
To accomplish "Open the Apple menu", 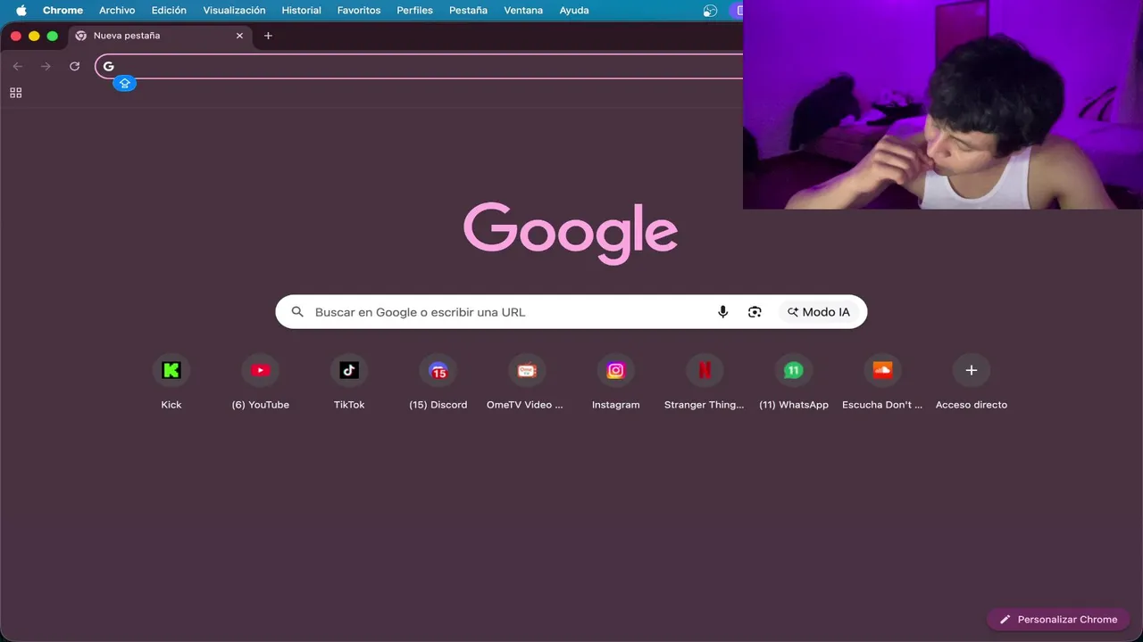I will (x=21, y=11).
